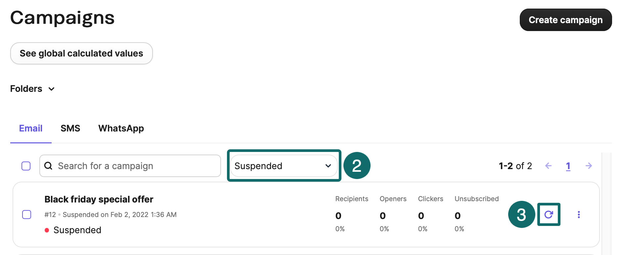This screenshot has height=255, width=622.
Task: Open the Suspended status filter dropdown
Action: [x=284, y=166]
